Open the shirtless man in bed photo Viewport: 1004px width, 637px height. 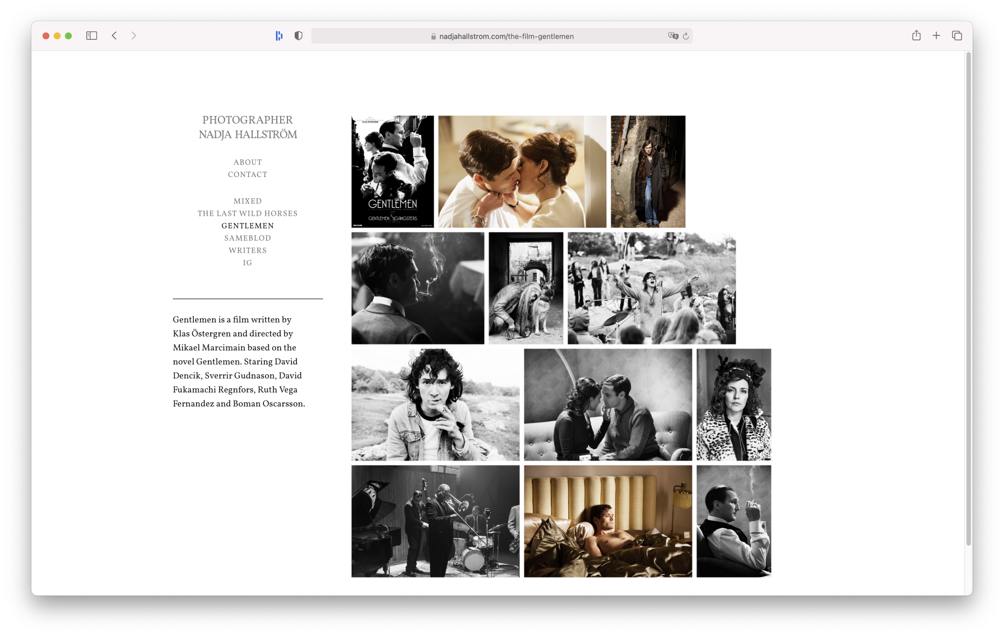coord(608,521)
